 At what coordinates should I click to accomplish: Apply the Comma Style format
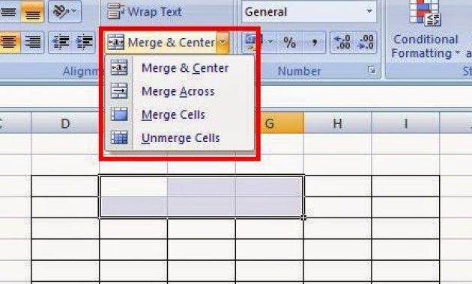coord(314,43)
